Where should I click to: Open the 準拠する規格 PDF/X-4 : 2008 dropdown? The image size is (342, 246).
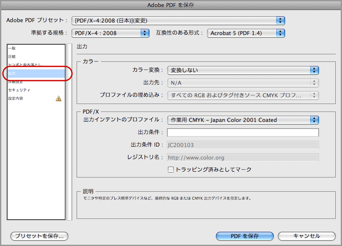[111, 33]
